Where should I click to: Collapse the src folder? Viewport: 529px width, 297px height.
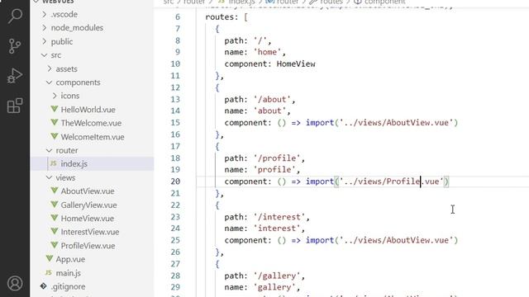pos(44,55)
